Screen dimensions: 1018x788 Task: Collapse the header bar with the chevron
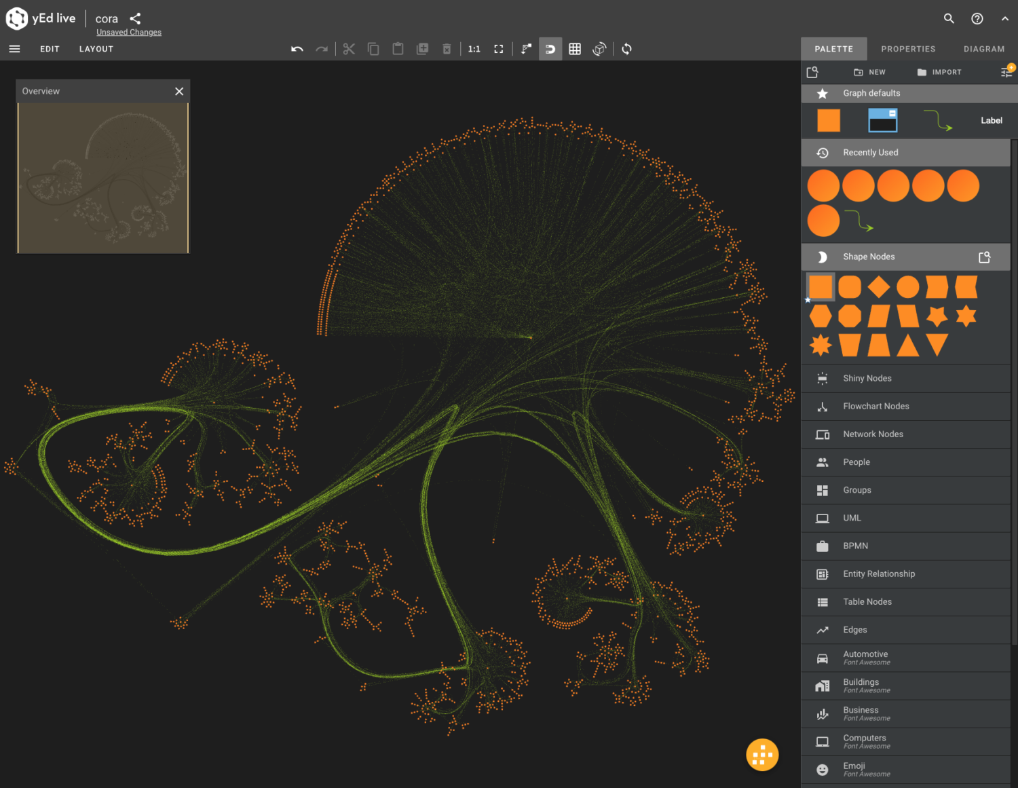[x=1004, y=18]
